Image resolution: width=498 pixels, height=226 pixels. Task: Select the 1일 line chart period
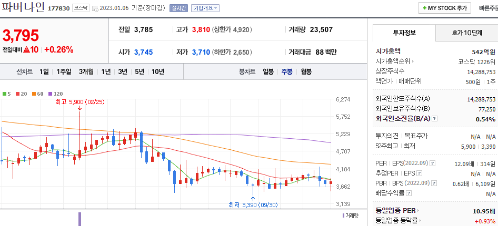coord(44,71)
